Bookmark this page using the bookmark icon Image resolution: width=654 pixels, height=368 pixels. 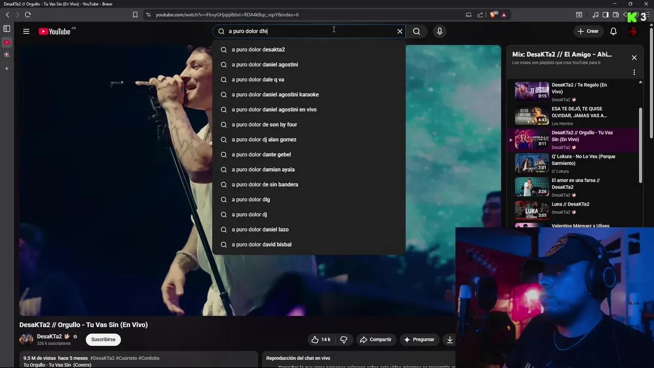coord(135,15)
